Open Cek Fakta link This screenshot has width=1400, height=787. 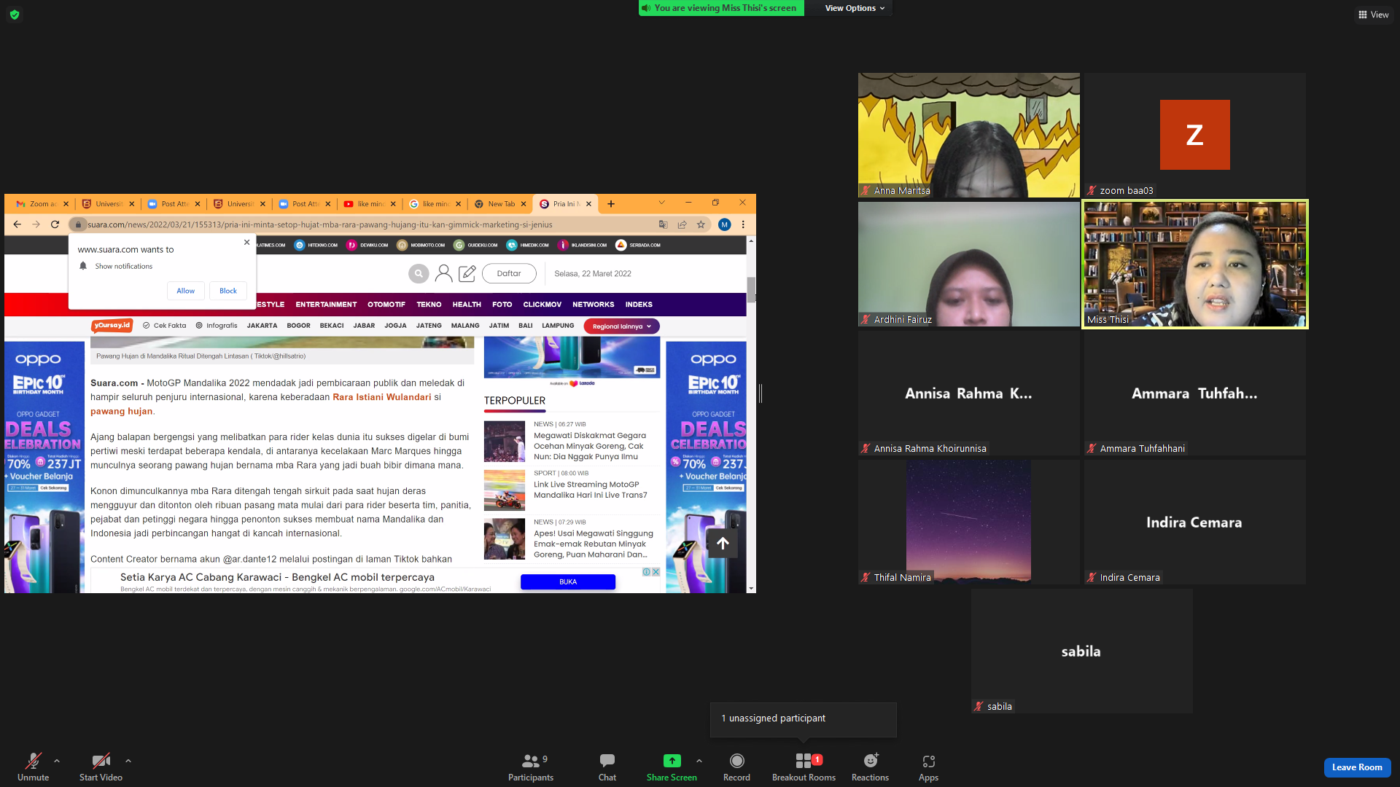pyautogui.click(x=165, y=326)
